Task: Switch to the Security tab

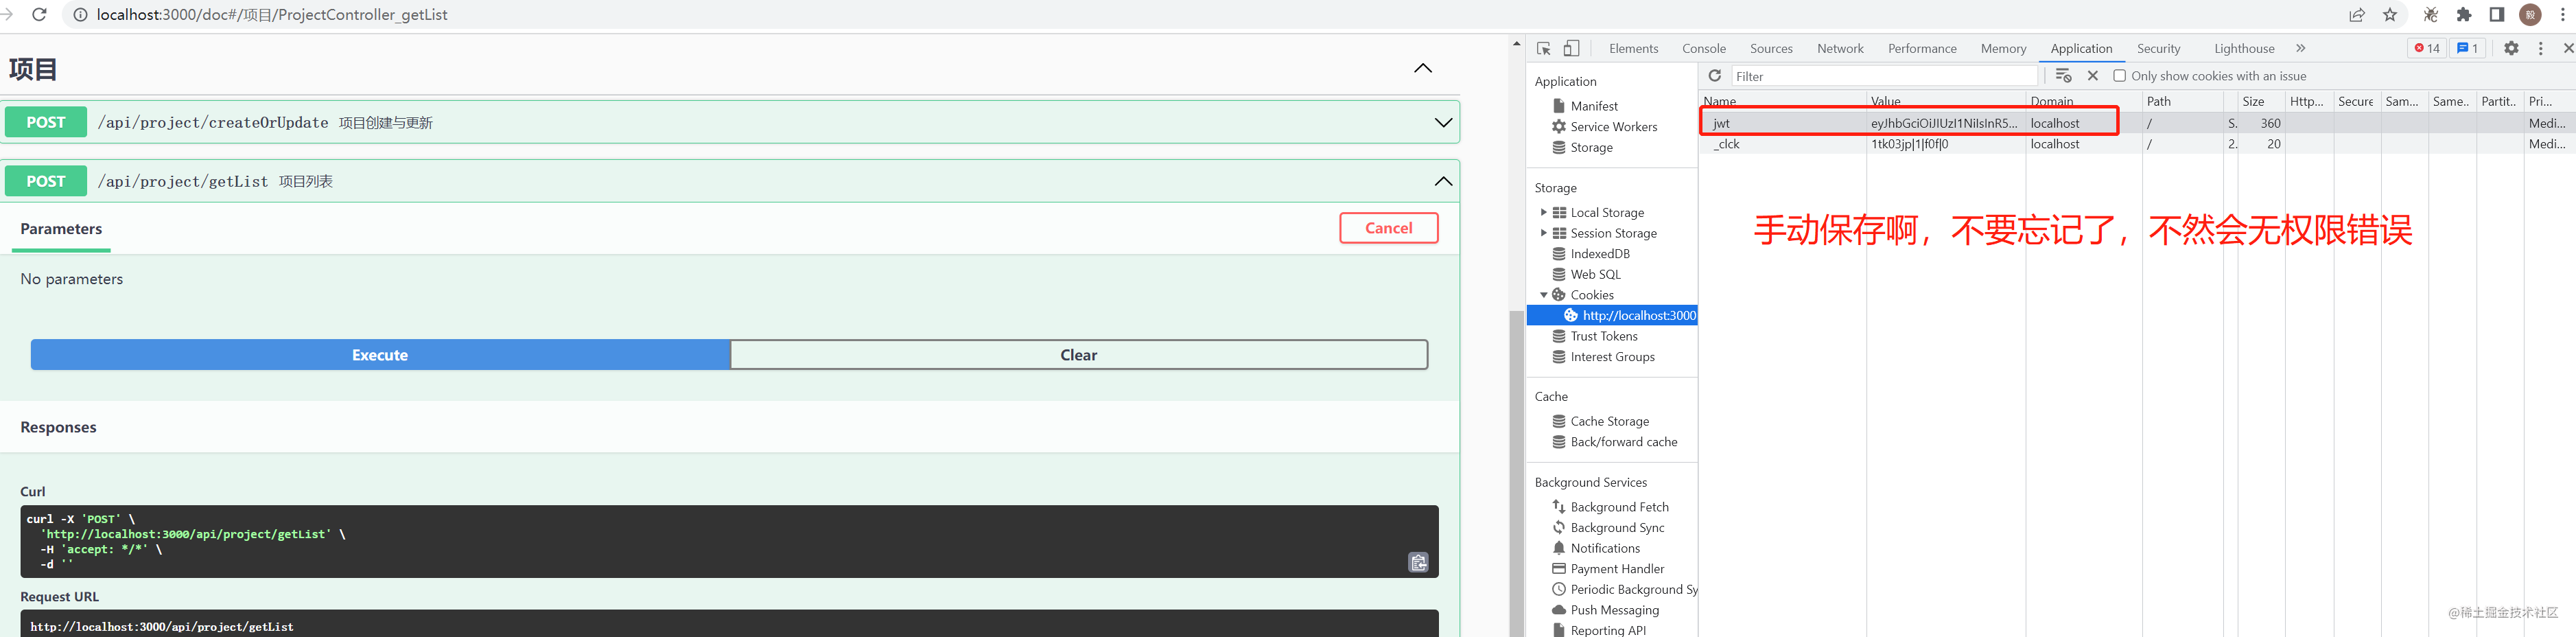Action: pyautogui.click(x=2158, y=48)
